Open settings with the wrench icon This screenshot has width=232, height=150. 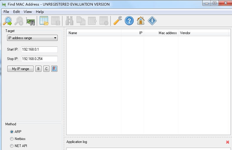click(x=117, y=21)
